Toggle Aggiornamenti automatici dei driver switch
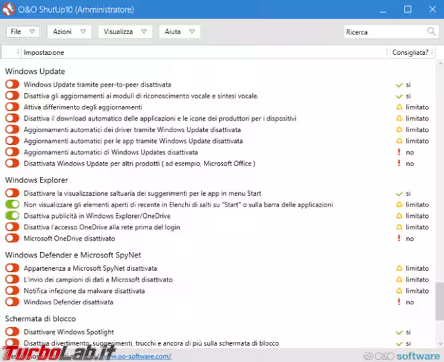The image size is (444, 362). pyautogui.click(x=12, y=129)
